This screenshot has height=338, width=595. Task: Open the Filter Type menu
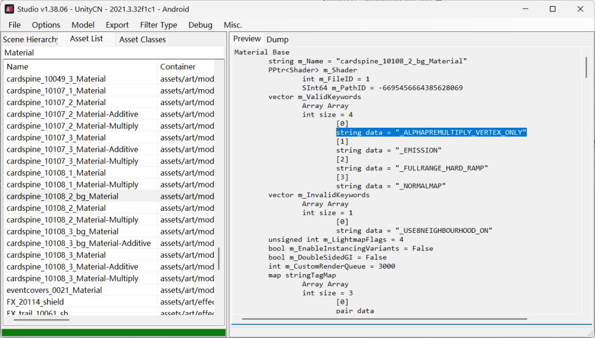click(x=158, y=25)
